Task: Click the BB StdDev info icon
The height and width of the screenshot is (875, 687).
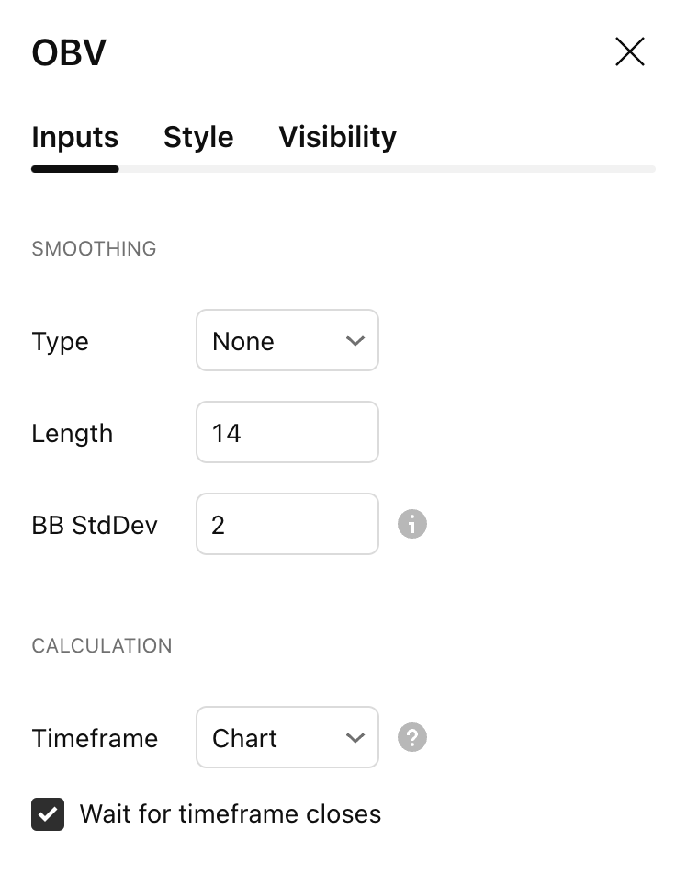Action: click(x=412, y=524)
